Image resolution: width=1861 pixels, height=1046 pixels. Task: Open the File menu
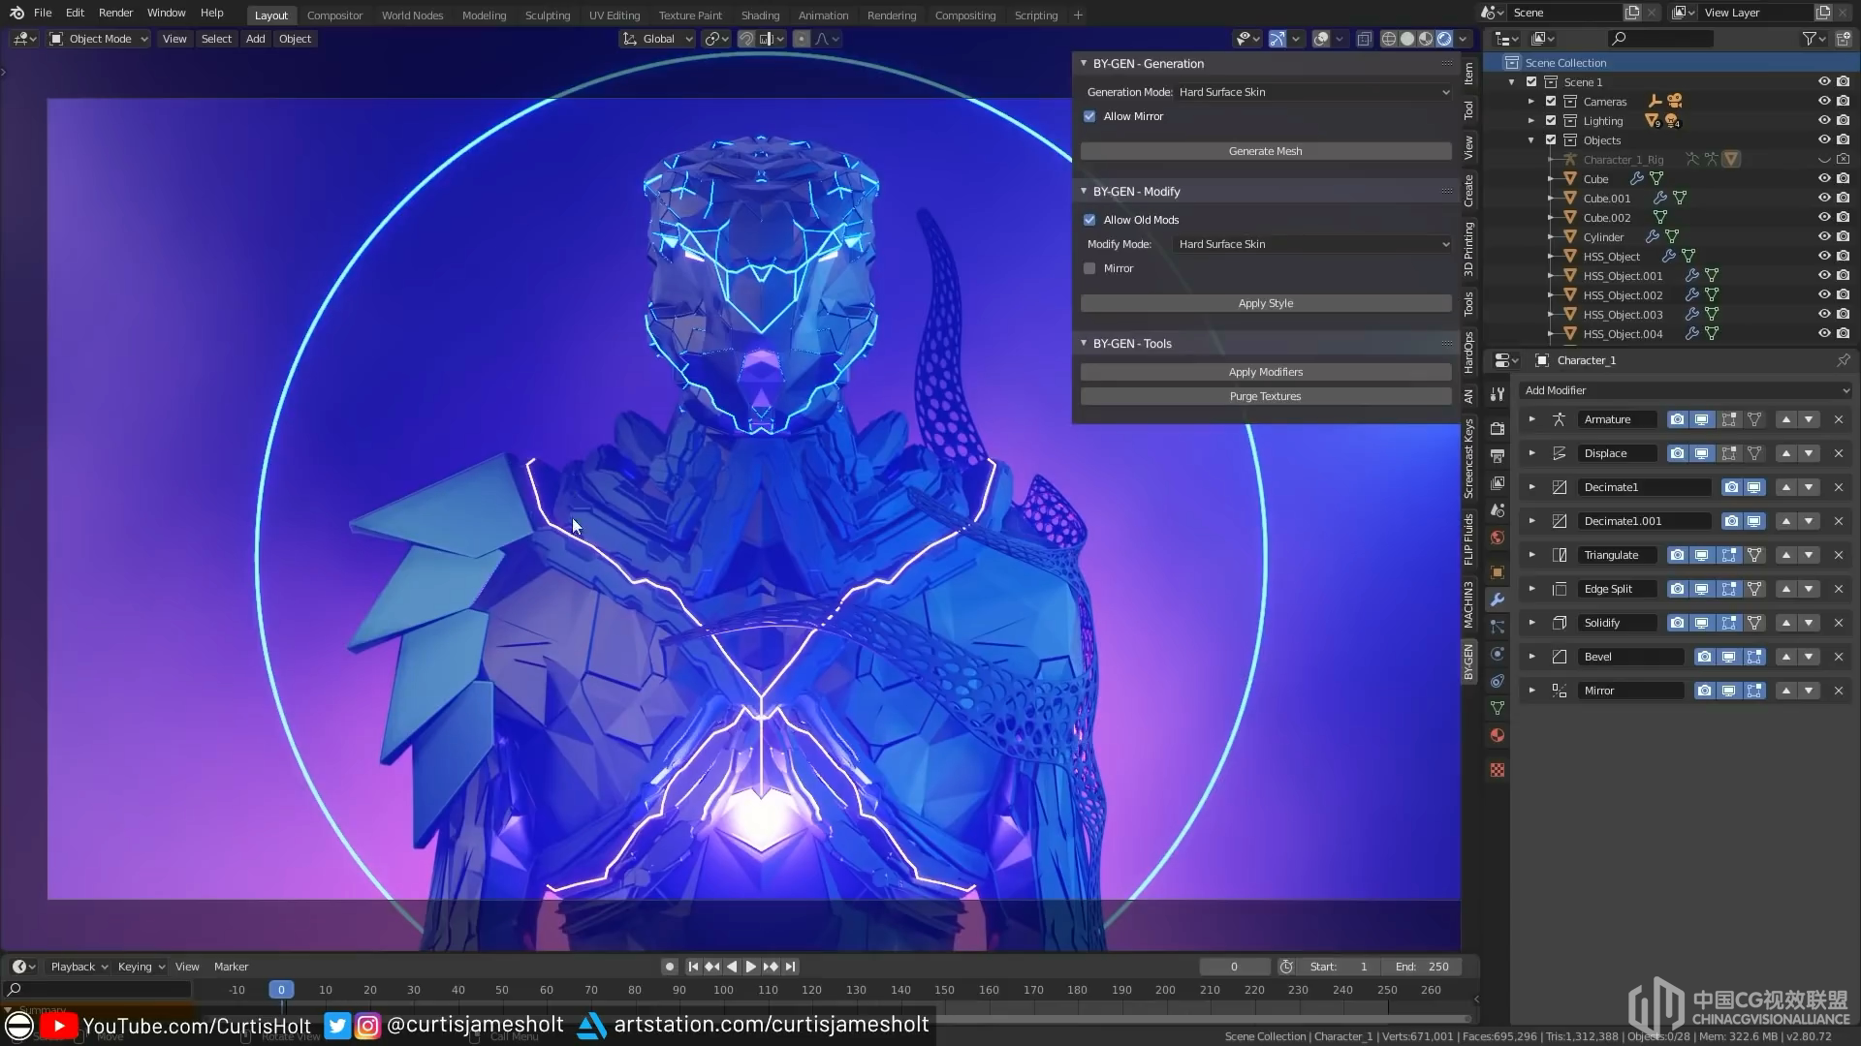(x=43, y=13)
